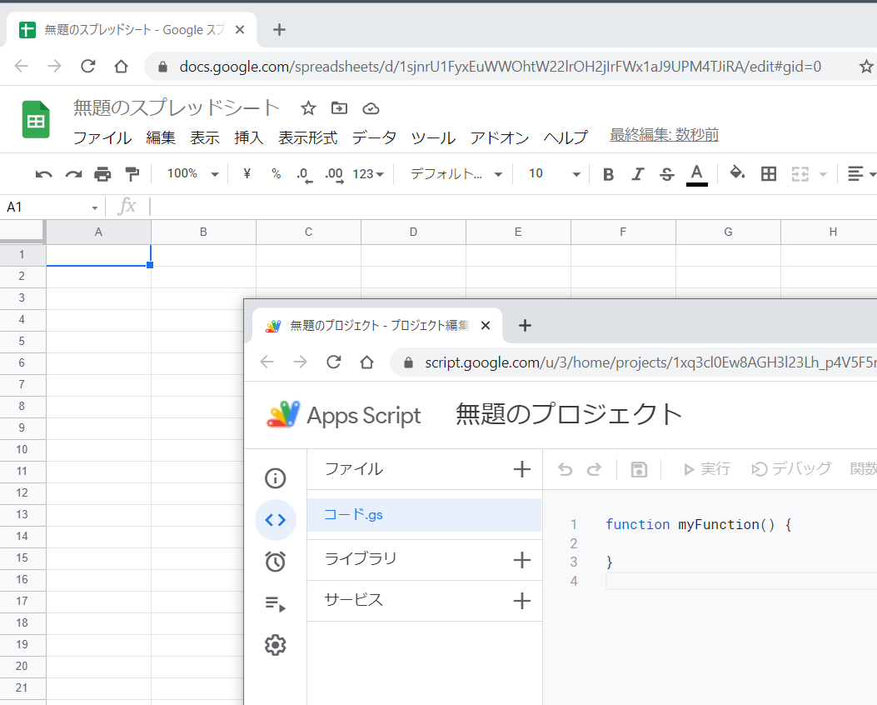Click the merge cells icon

coord(800,174)
